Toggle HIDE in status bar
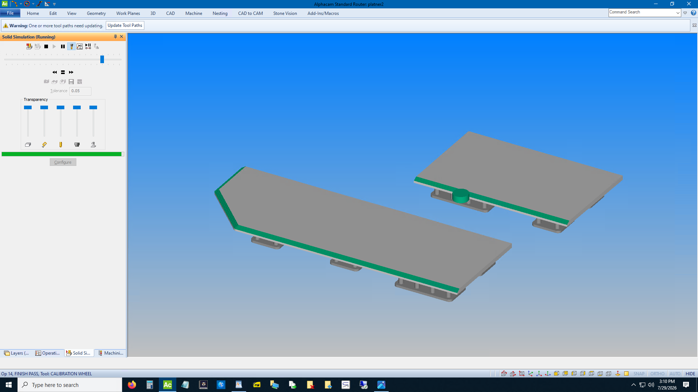This screenshot has height=392, width=698. (x=690, y=374)
